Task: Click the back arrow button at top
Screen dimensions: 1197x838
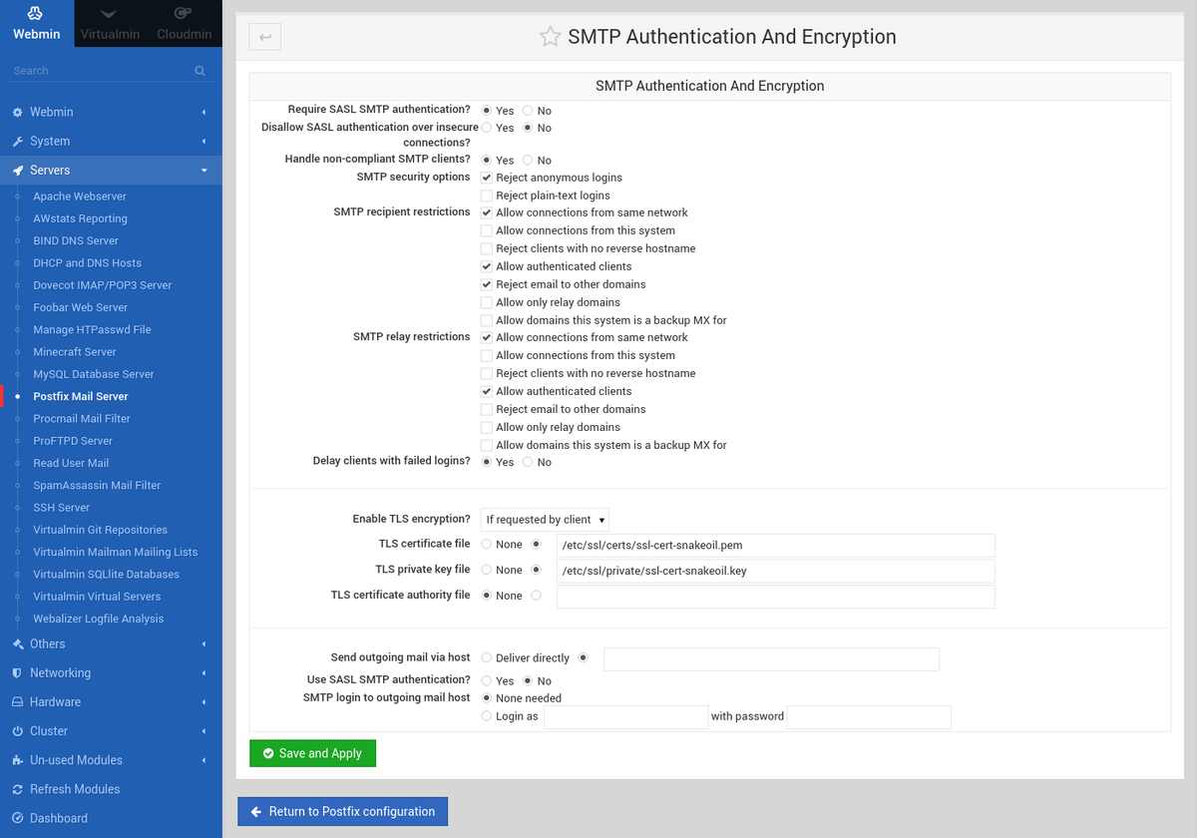Action: [265, 37]
